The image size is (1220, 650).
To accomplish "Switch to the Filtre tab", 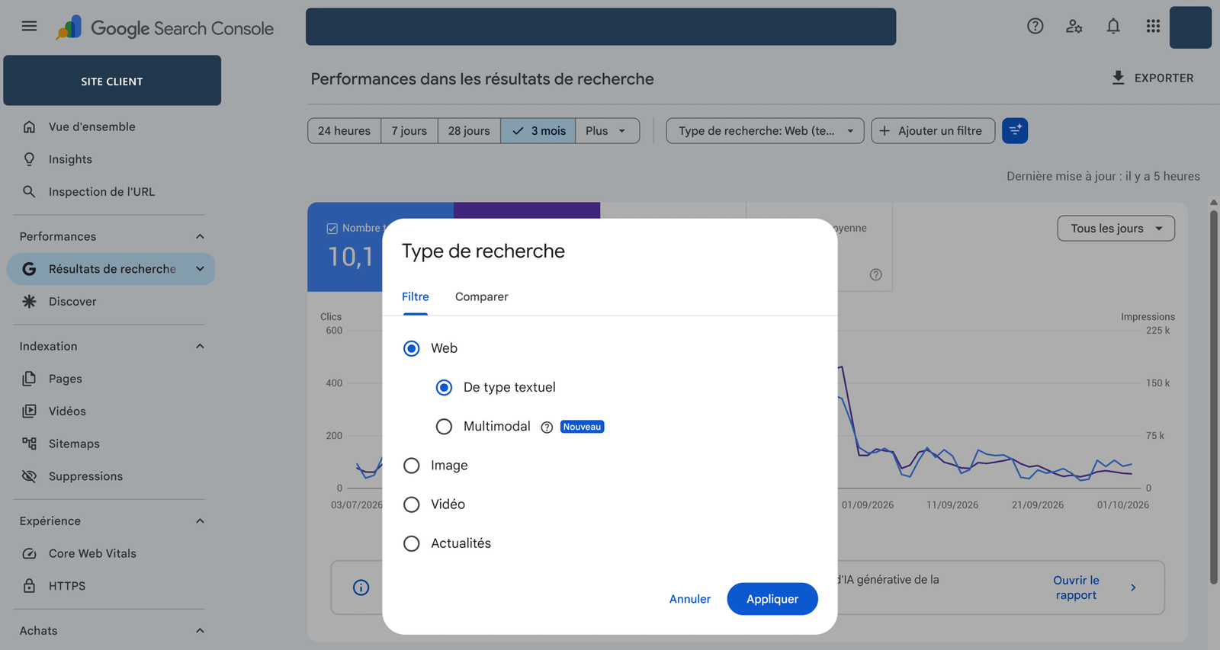I will click(x=416, y=297).
